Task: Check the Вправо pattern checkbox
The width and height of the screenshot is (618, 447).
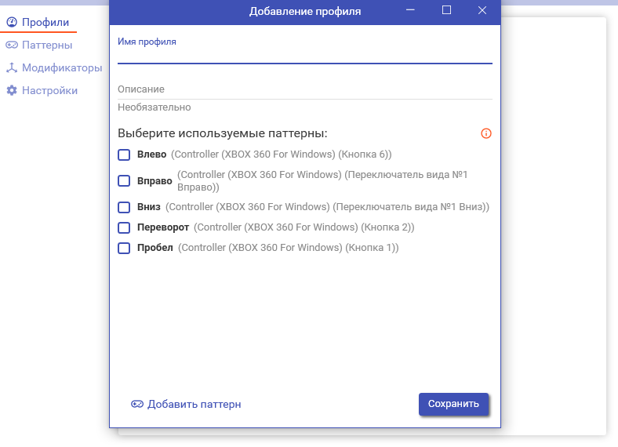Action: click(124, 181)
